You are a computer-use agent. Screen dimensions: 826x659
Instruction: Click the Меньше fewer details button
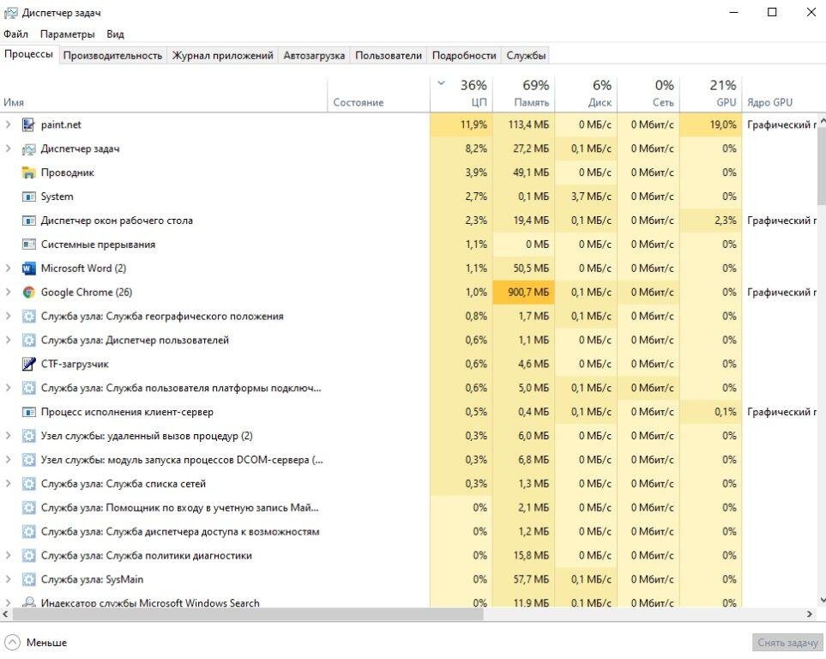pyautogui.click(x=36, y=643)
